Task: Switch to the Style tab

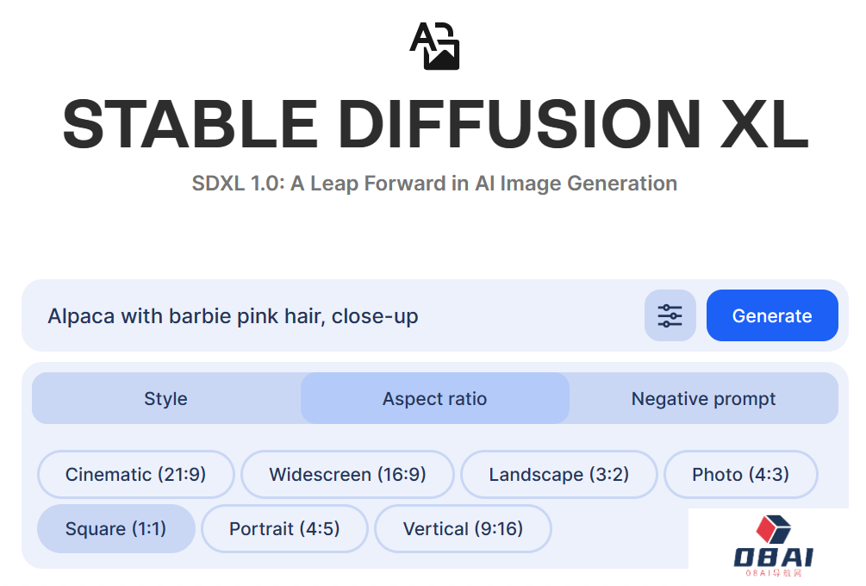Action: 165,398
